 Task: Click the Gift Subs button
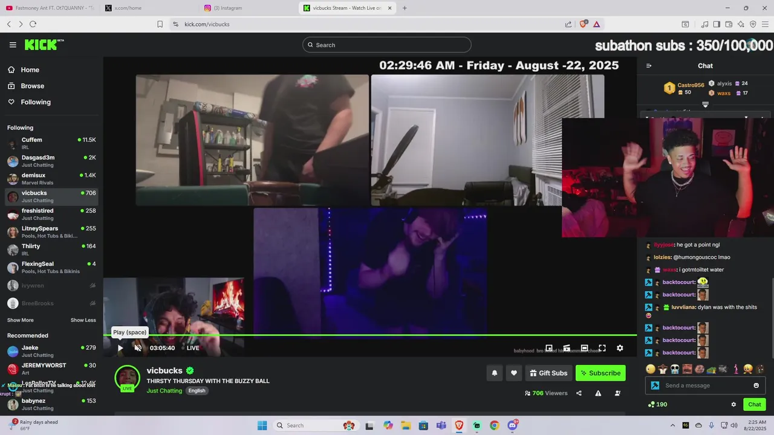(549, 373)
